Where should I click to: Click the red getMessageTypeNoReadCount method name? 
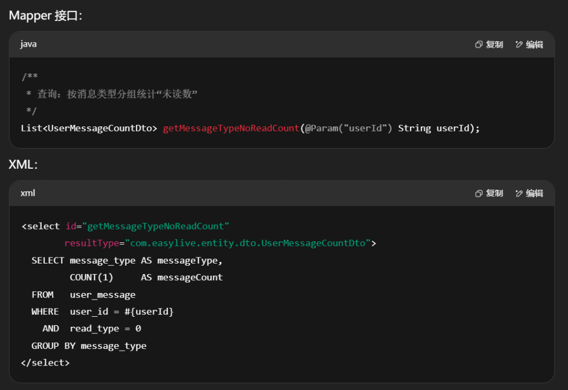point(231,128)
